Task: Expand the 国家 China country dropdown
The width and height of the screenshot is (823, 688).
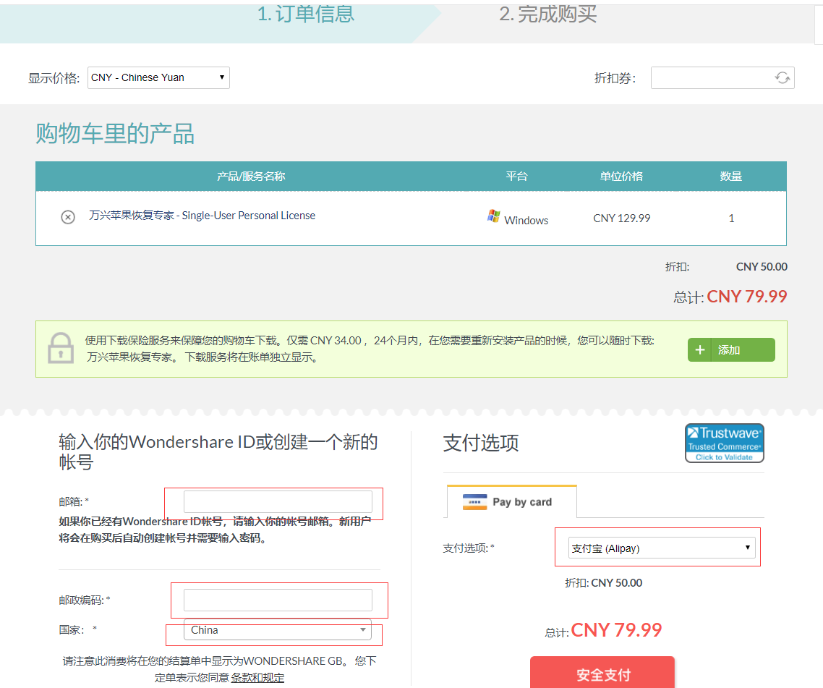Action: [x=278, y=629]
